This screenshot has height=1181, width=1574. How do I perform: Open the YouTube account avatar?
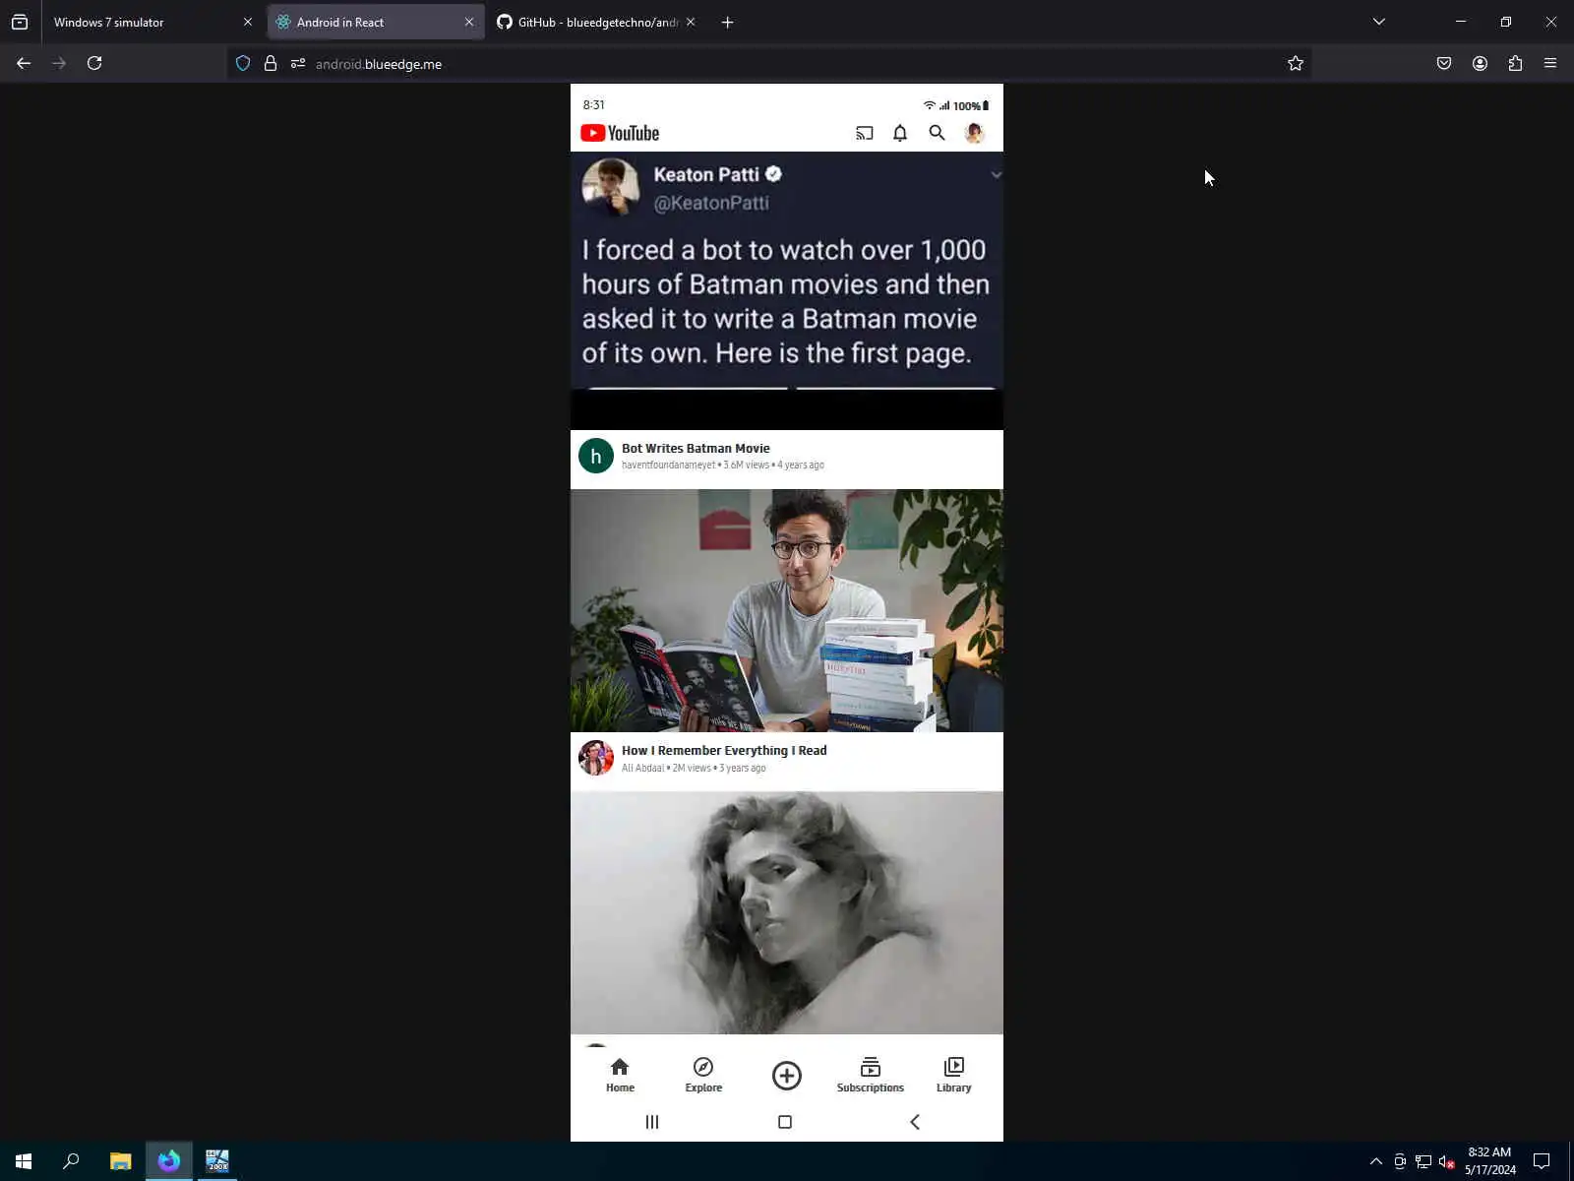[x=974, y=133]
